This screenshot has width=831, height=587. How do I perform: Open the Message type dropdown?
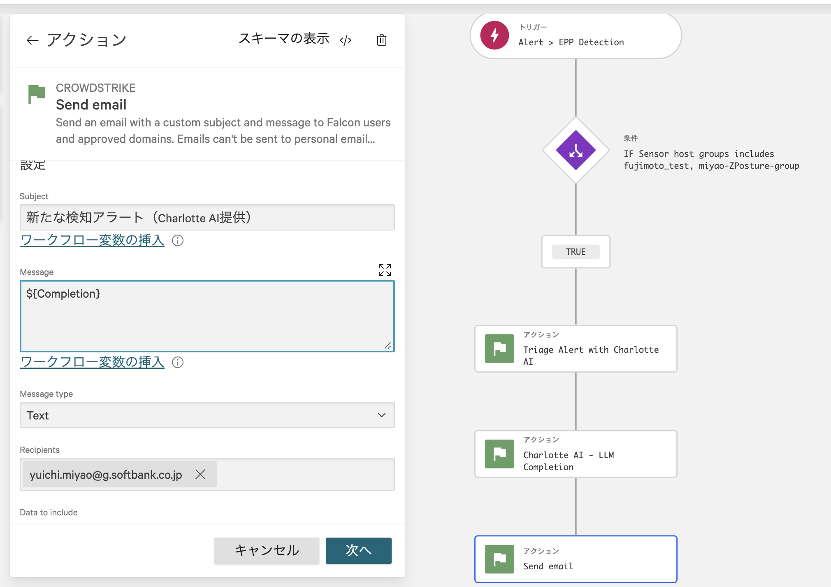[x=207, y=415]
